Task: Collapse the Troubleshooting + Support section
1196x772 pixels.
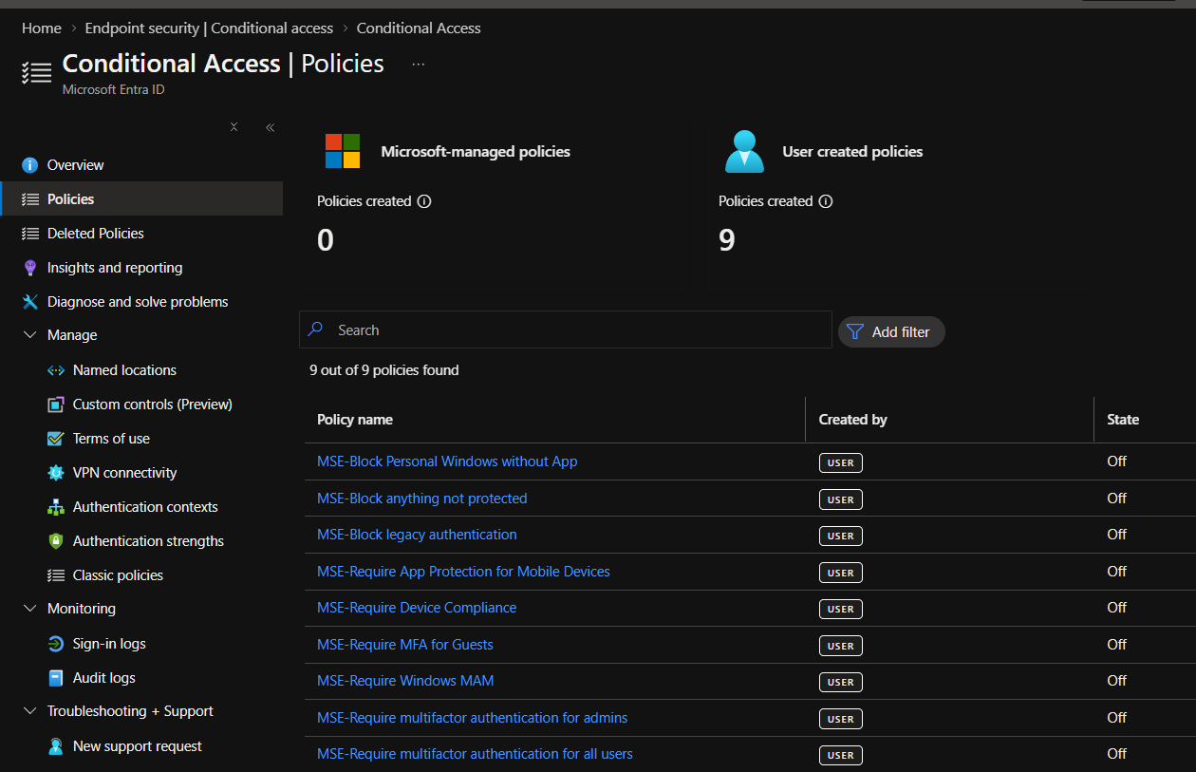Action: point(28,710)
